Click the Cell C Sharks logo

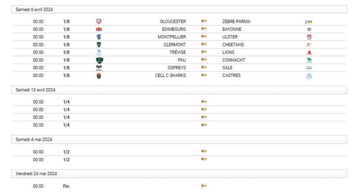click(x=99, y=76)
